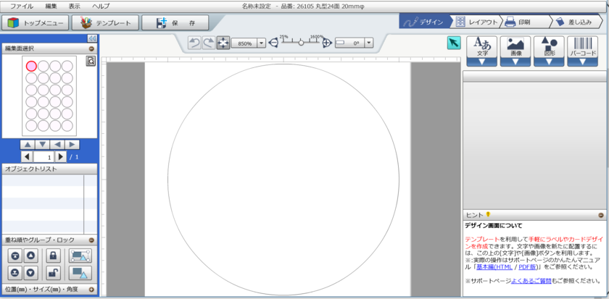Expand the 位置・サイズ・角度 panel
This screenshot has width=609, height=299.
tap(91, 290)
